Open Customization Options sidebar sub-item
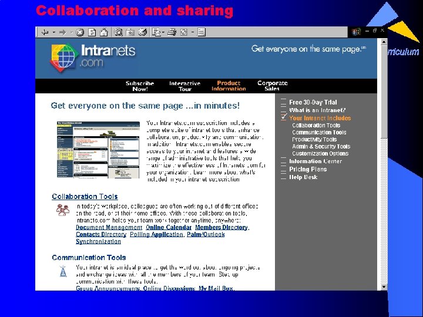 click(x=320, y=153)
